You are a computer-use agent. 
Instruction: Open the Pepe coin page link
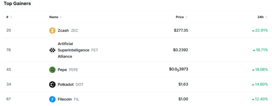pos(62,70)
